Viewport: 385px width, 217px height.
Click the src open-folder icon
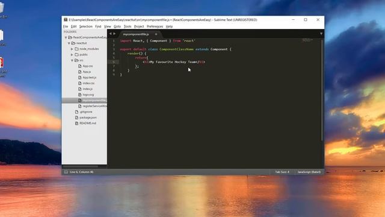coord(76,60)
